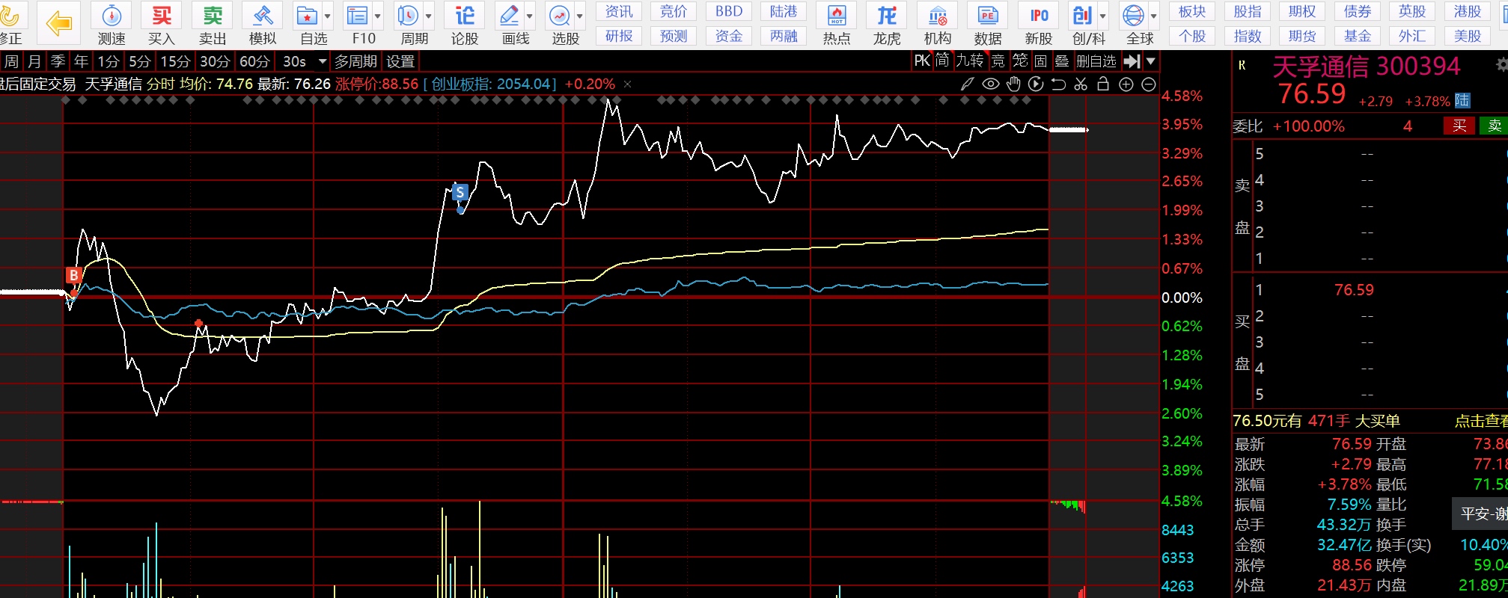Viewport: 1508px width, 598px height.
Task: Open the 选股 stock screener icon
Action: tap(560, 16)
